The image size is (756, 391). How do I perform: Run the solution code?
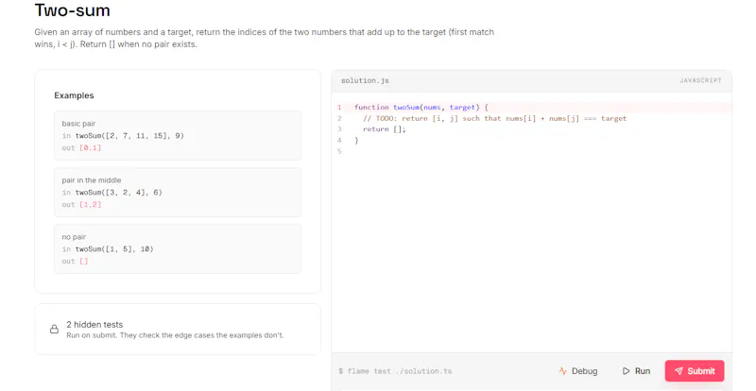coord(636,371)
